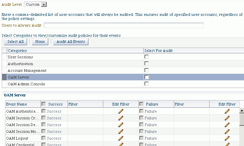The height and width of the screenshot is (146, 244).
Task: Toggle the Success column header checkbox
Action: [44, 104]
